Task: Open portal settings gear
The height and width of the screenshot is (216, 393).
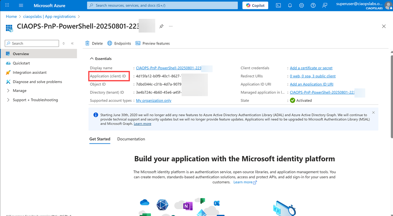Action: tap(302, 5)
